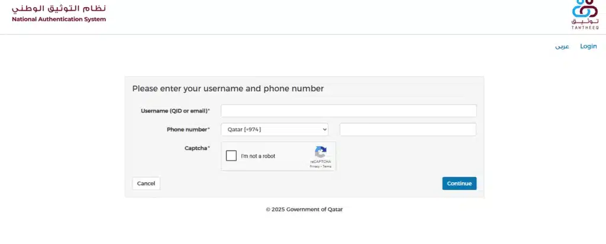The image size is (606, 244).
Task: Click the reCAPTCHA logo icon
Action: coord(320,152)
